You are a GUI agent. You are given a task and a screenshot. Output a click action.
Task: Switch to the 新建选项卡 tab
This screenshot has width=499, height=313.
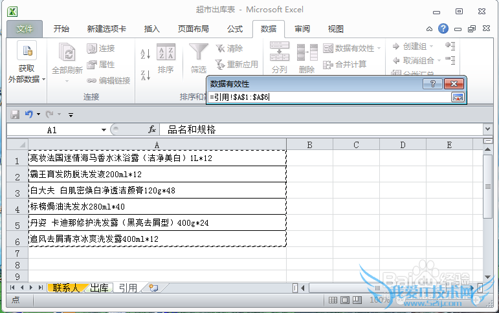click(x=107, y=29)
